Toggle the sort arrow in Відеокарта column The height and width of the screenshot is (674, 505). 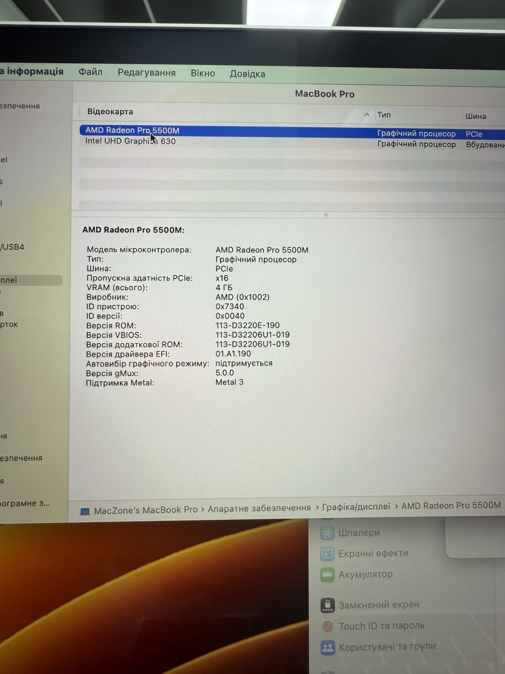[x=367, y=115]
